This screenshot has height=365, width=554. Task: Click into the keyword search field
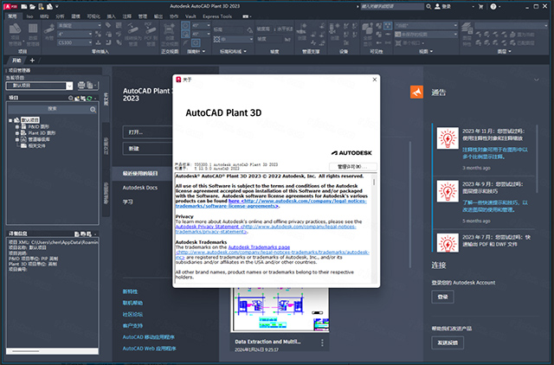pos(392,6)
